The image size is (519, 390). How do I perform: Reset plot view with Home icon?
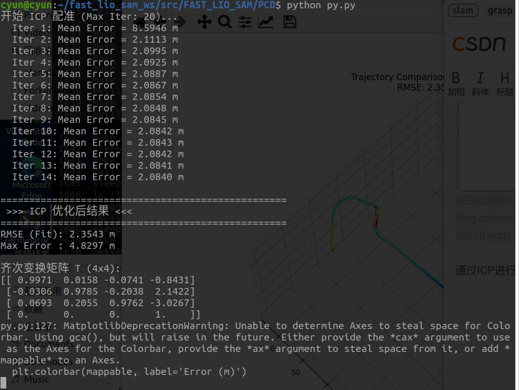140,22
